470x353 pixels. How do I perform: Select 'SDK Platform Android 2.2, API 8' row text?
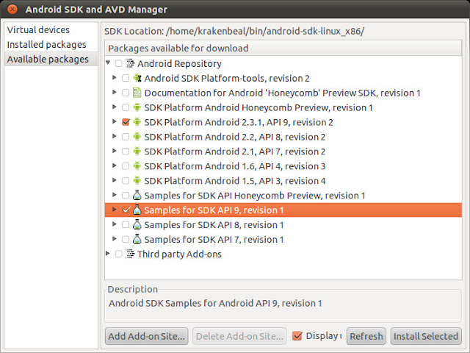pyautogui.click(x=235, y=137)
